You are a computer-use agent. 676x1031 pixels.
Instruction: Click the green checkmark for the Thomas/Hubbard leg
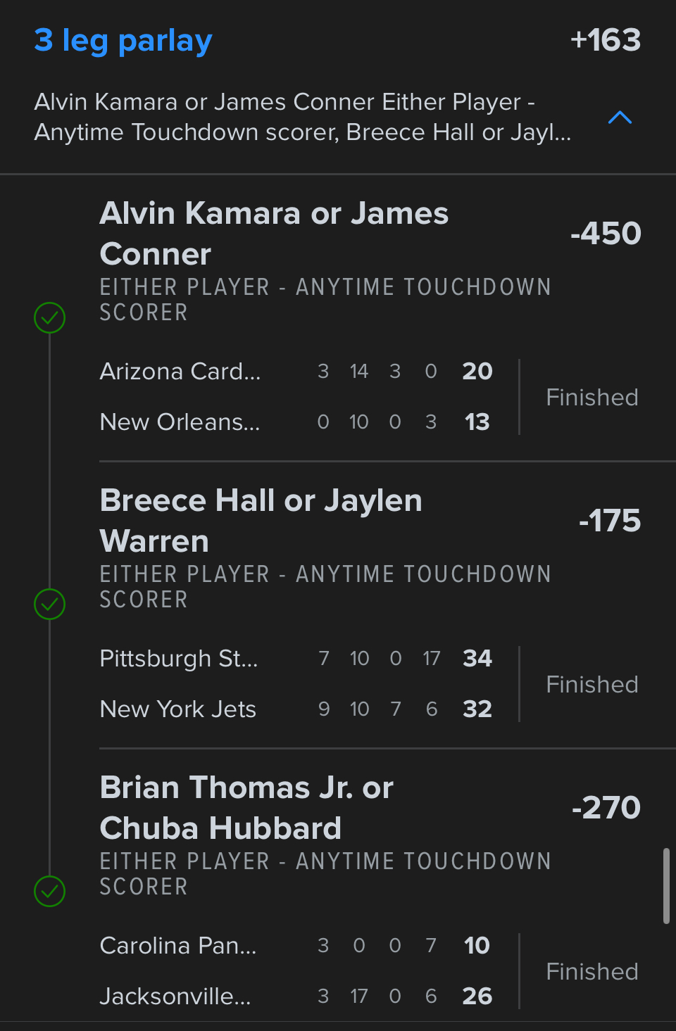50,891
